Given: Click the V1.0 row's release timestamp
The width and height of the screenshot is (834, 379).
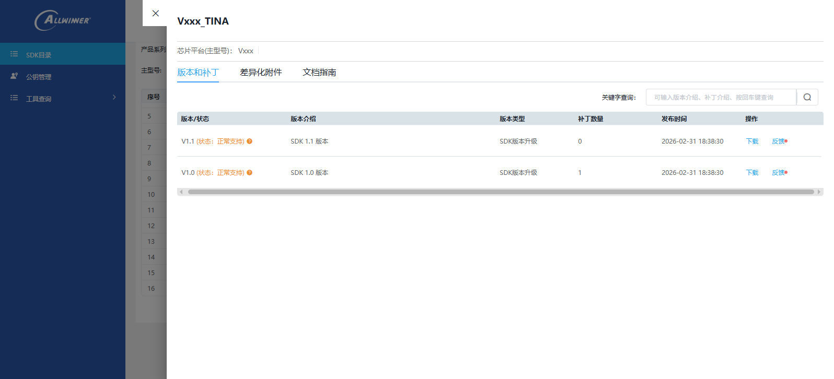Looking at the screenshot, I should (692, 173).
